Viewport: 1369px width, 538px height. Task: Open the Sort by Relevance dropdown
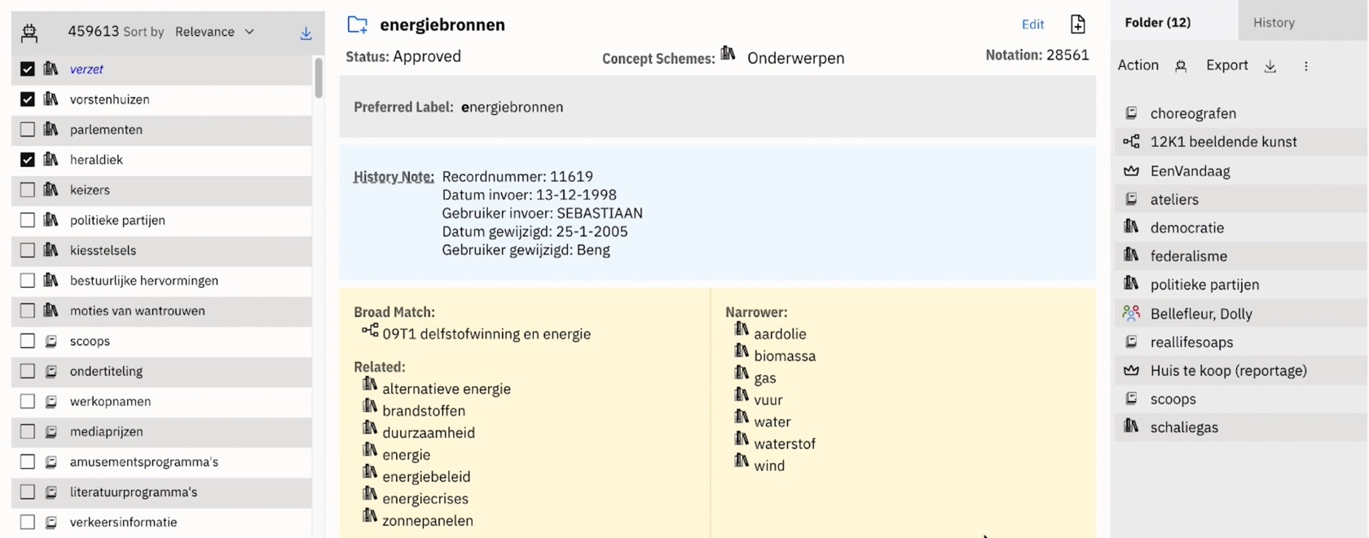pos(215,32)
